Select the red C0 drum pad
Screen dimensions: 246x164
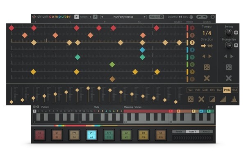tap(40, 135)
